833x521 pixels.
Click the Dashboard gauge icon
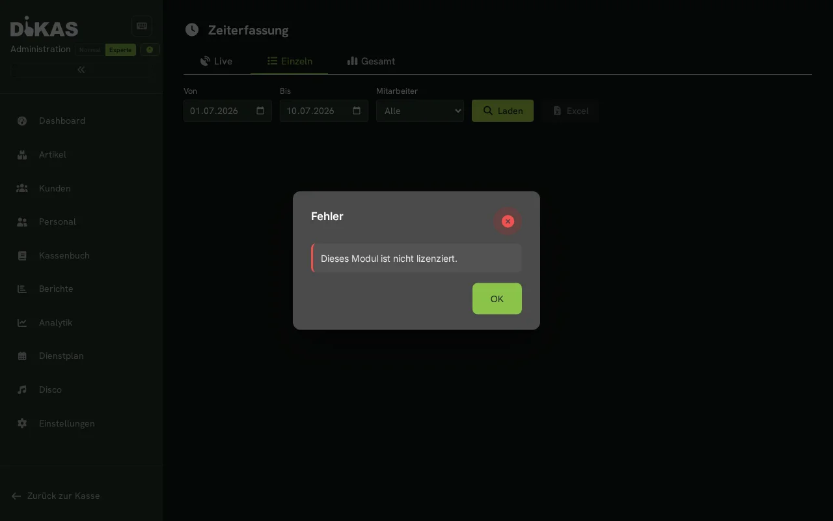22,121
